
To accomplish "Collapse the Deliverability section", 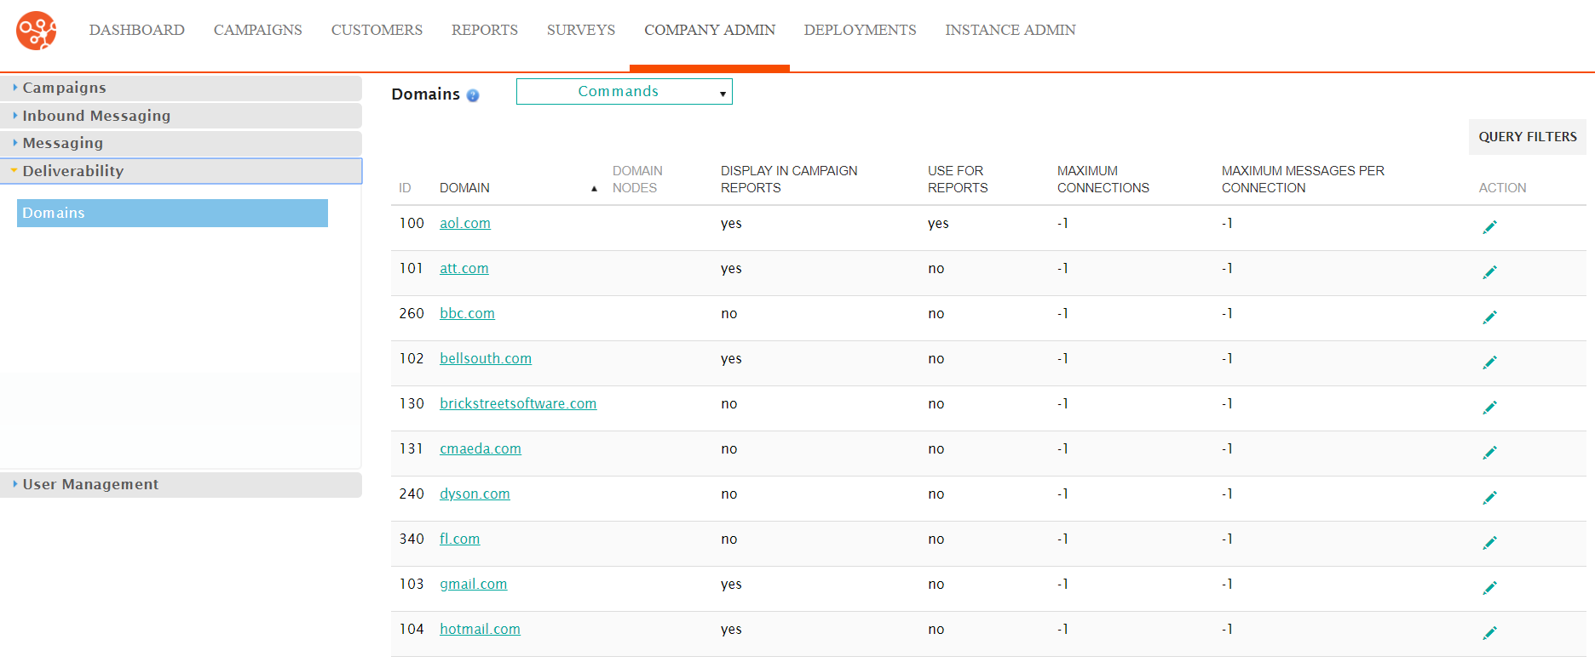I will [181, 171].
